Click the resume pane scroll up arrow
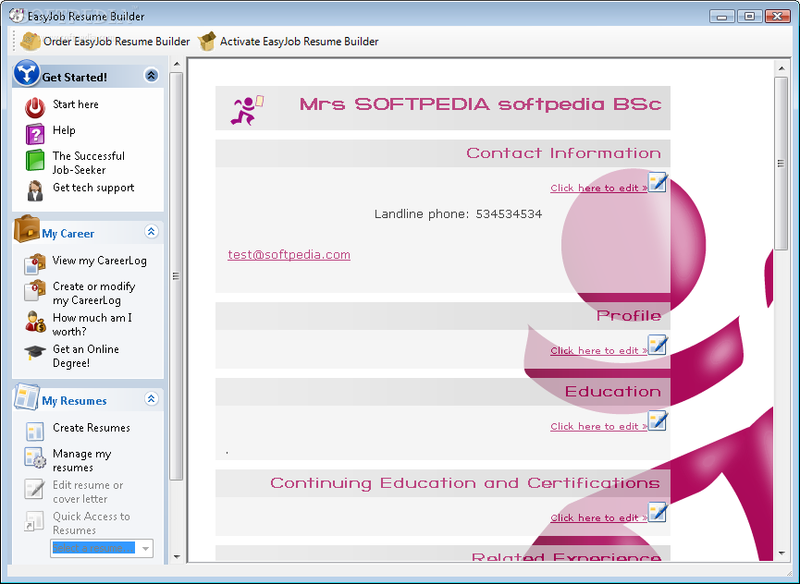The height and width of the screenshot is (584, 800). click(x=782, y=67)
